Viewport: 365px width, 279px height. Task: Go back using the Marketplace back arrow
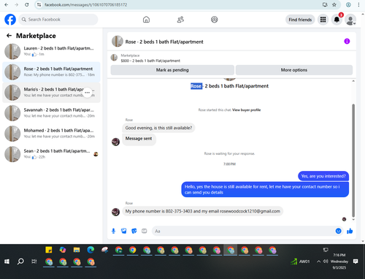pos(9,36)
